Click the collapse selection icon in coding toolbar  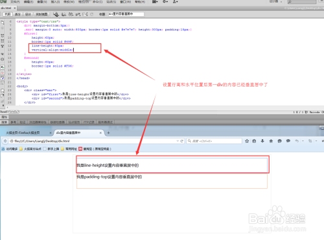pyautogui.click(x=3, y=41)
